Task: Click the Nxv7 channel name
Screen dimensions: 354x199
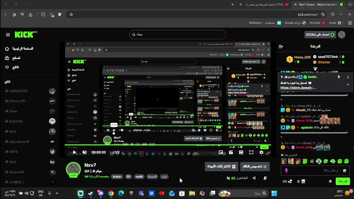Action: pos(90,165)
